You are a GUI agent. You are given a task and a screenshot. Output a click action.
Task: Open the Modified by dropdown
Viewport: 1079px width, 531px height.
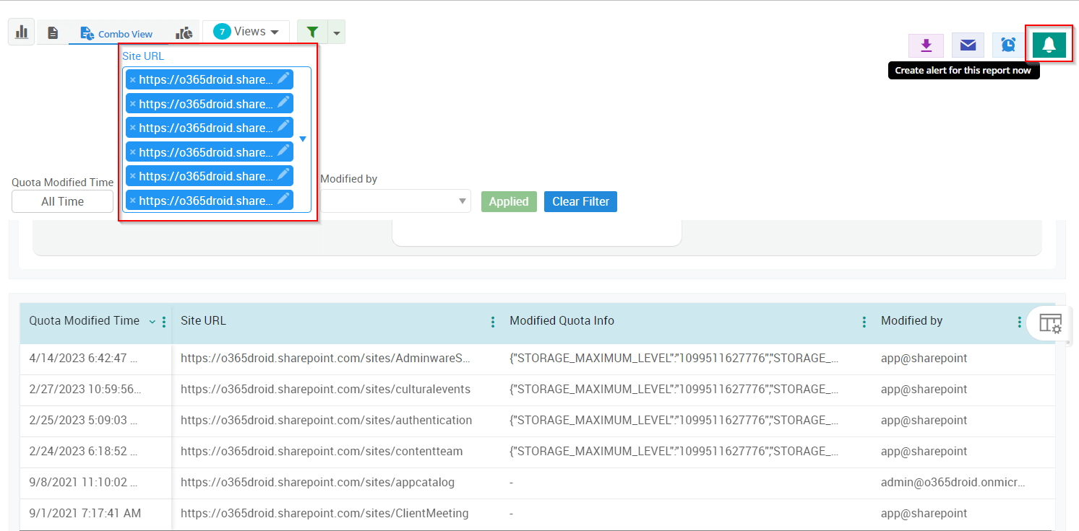[395, 201]
